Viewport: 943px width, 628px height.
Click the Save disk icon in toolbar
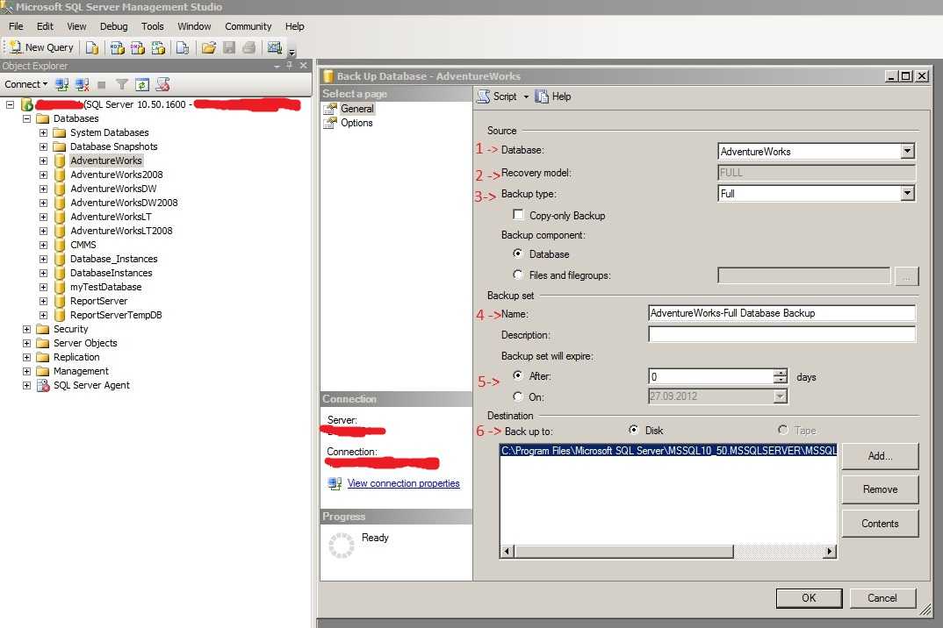pyautogui.click(x=229, y=47)
